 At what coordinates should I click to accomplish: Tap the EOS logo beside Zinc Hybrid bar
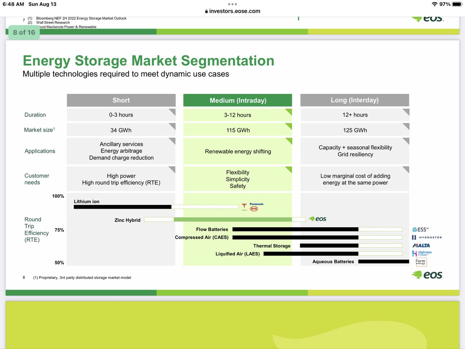317,219
